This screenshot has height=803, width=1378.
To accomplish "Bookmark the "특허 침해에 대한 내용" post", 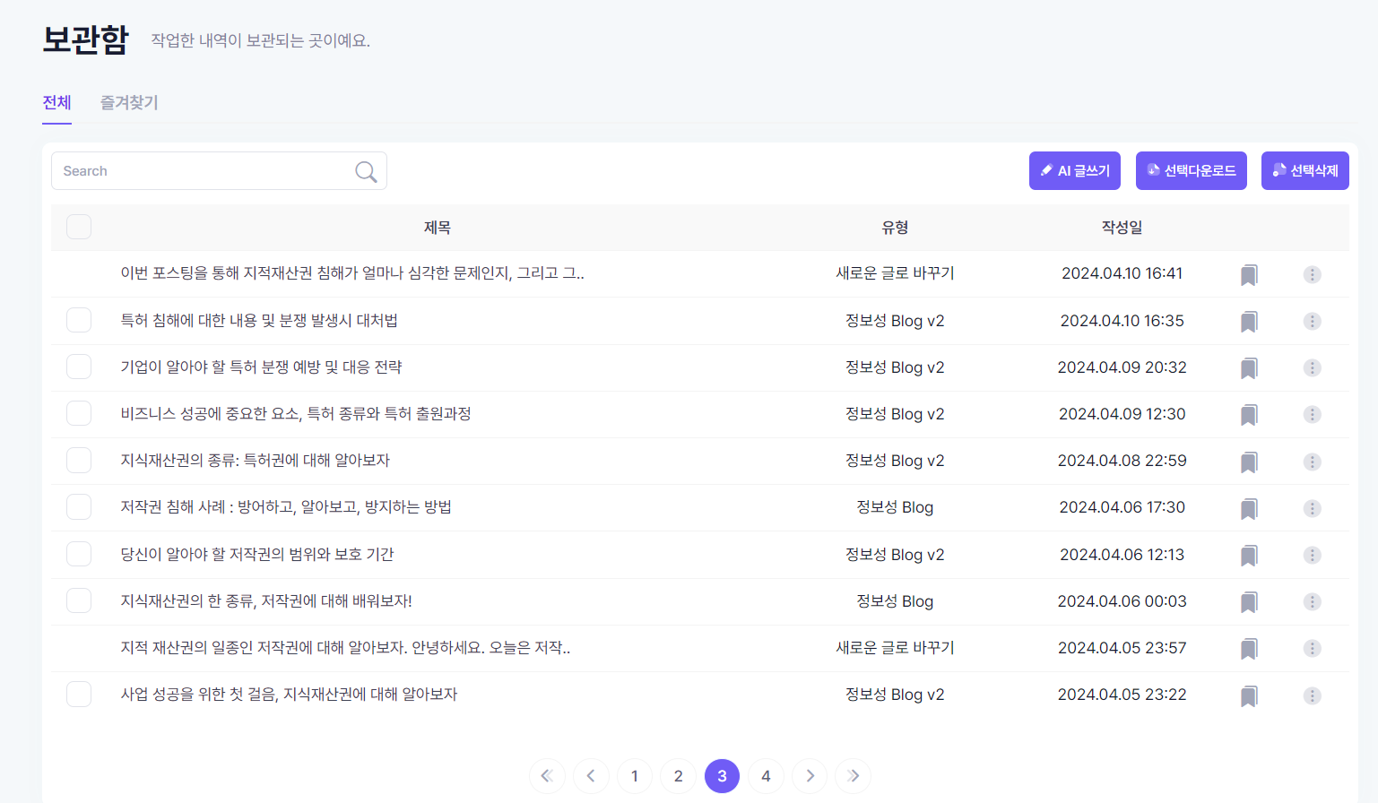I will click(x=1248, y=321).
